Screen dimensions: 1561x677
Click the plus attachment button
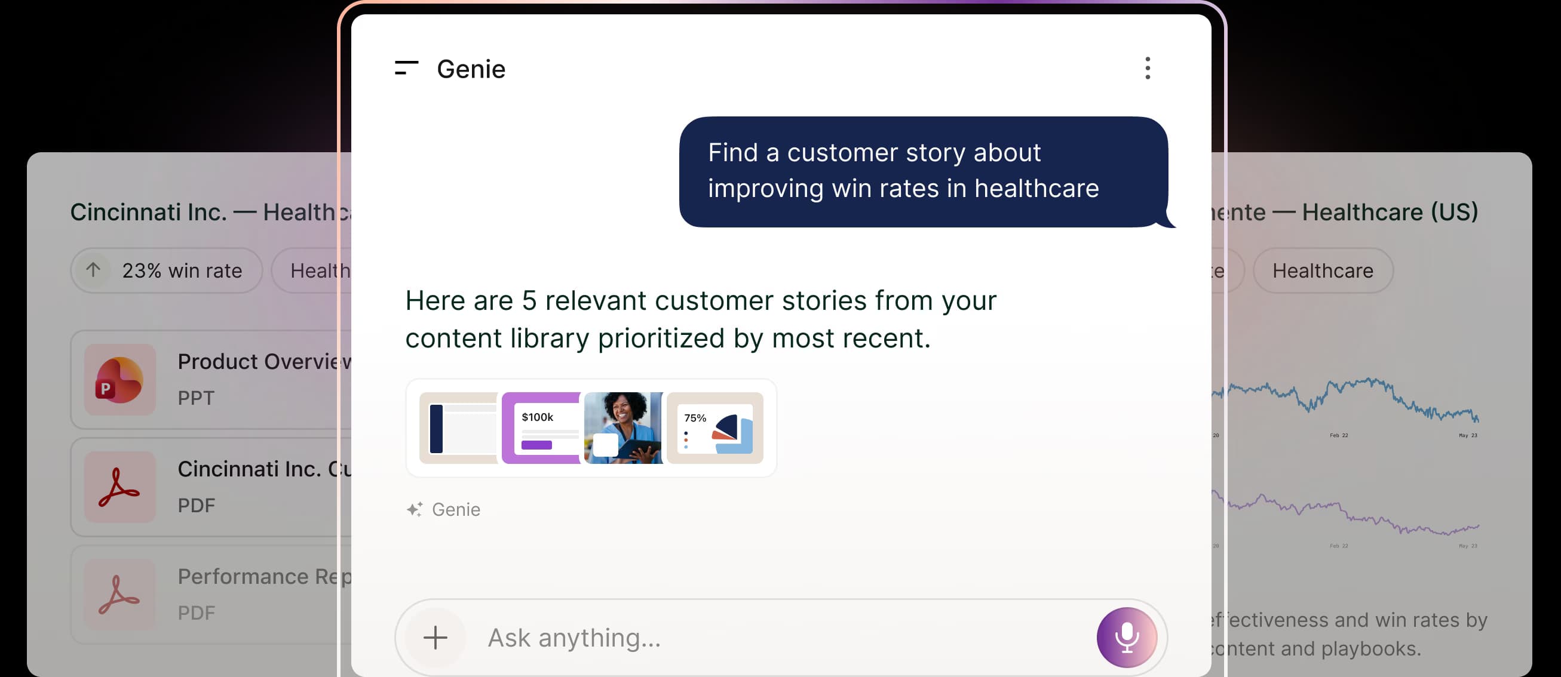click(x=435, y=637)
